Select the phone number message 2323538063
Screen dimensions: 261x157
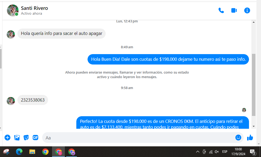33,100
